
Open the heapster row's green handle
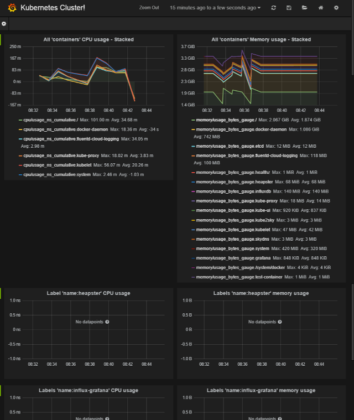pos(1,293)
